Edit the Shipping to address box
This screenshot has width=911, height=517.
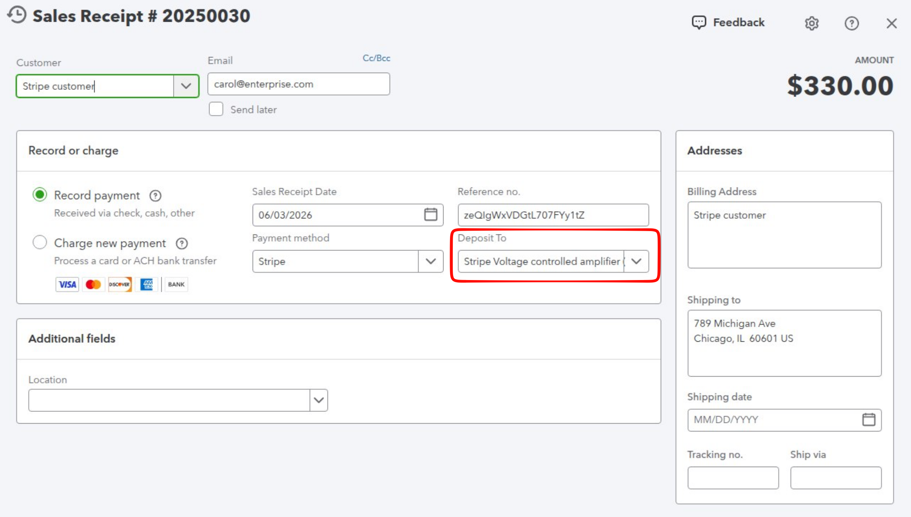(784, 343)
